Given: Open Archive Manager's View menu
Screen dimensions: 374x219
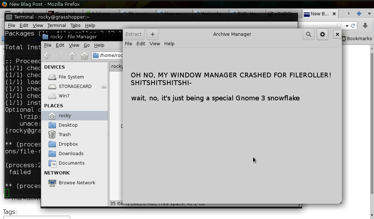Looking at the screenshot, I should coord(154,43).
